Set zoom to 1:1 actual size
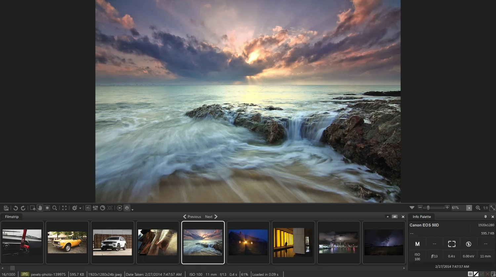The height and width of the screenshot is (277, 496). coord(485,208)
